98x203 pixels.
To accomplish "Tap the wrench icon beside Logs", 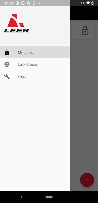I will pos(7,77).
